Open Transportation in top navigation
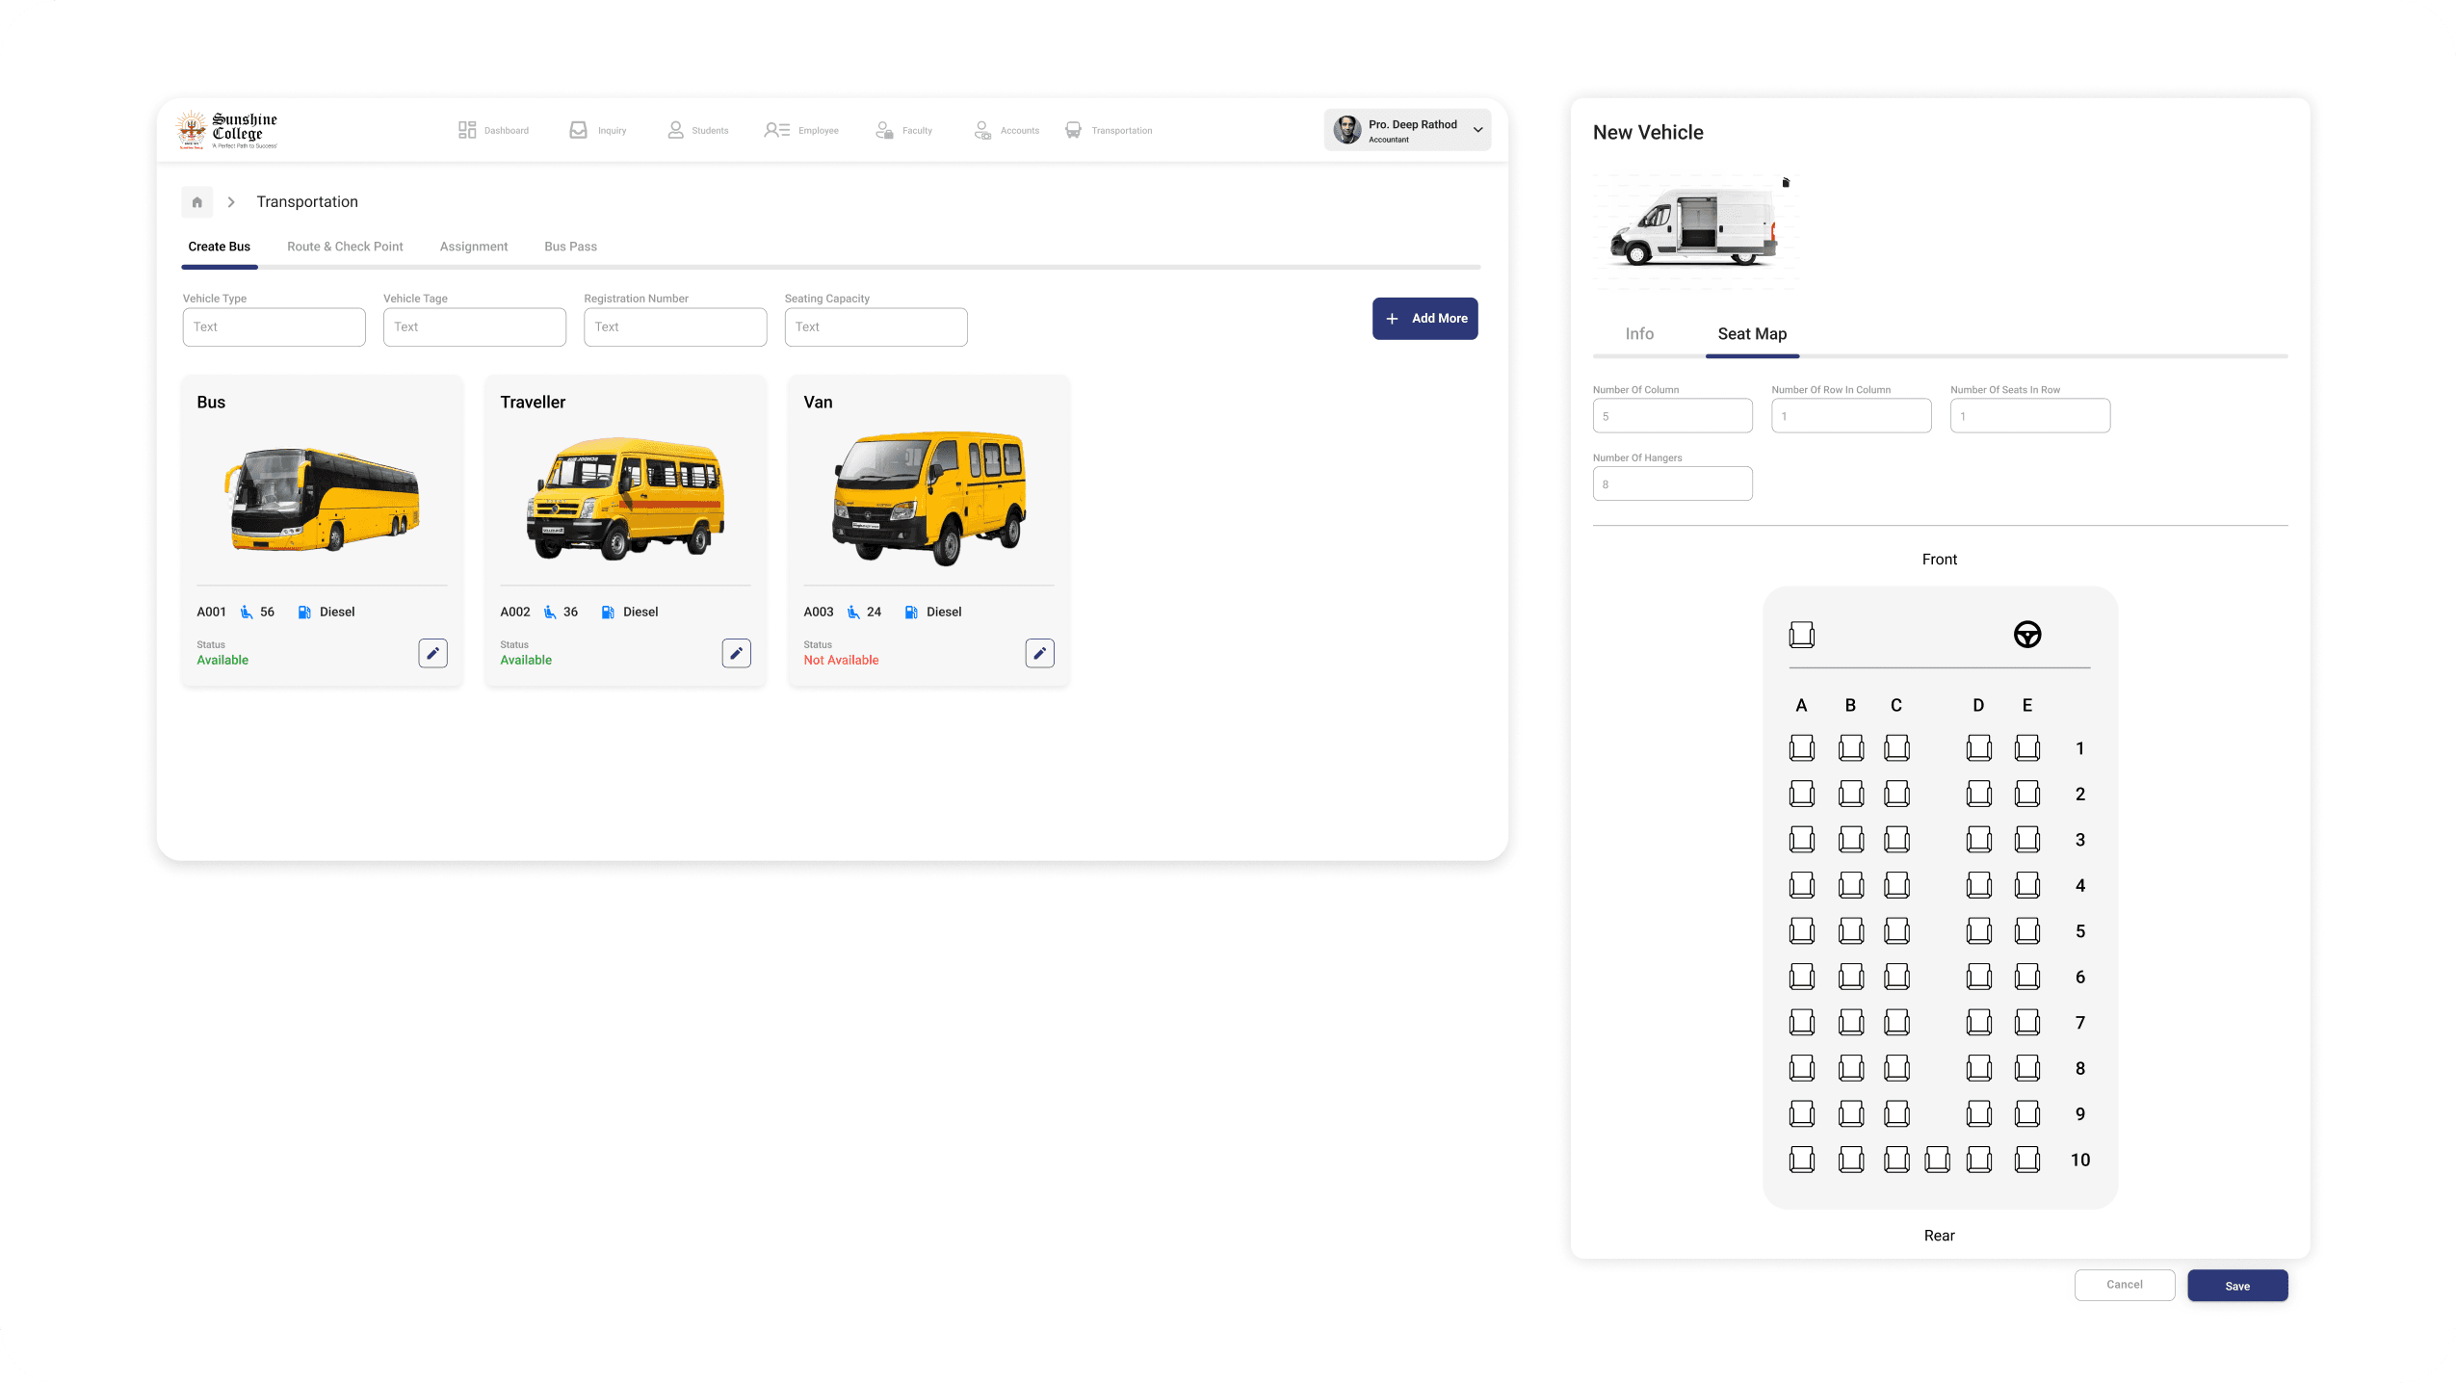Viewport: 2456px width, 1383px height. pos(1109,130)
